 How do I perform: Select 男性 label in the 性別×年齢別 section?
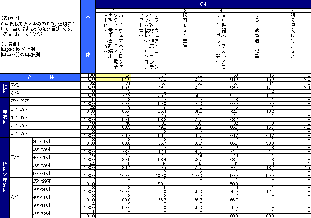[x=15, y=157]
